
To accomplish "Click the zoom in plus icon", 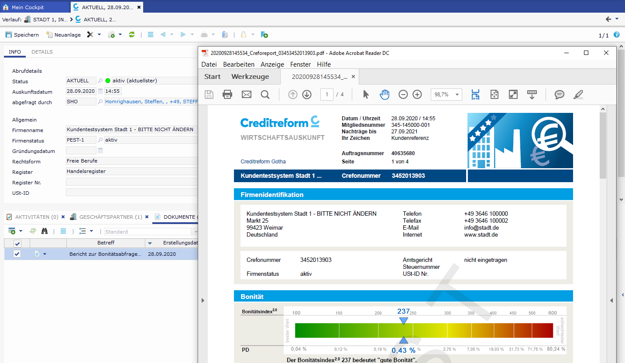I will click(x=417, y=95).
